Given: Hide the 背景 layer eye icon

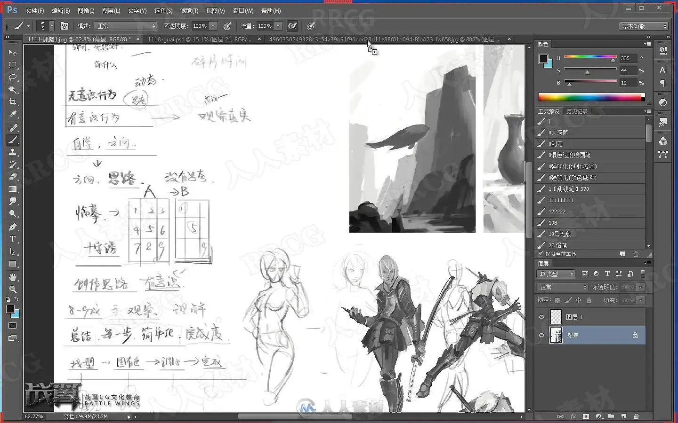Looking at the screenshot, I should (x=541, y=335).
